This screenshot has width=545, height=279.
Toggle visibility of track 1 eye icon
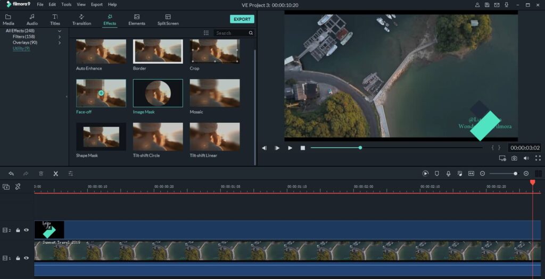(26, 258)
